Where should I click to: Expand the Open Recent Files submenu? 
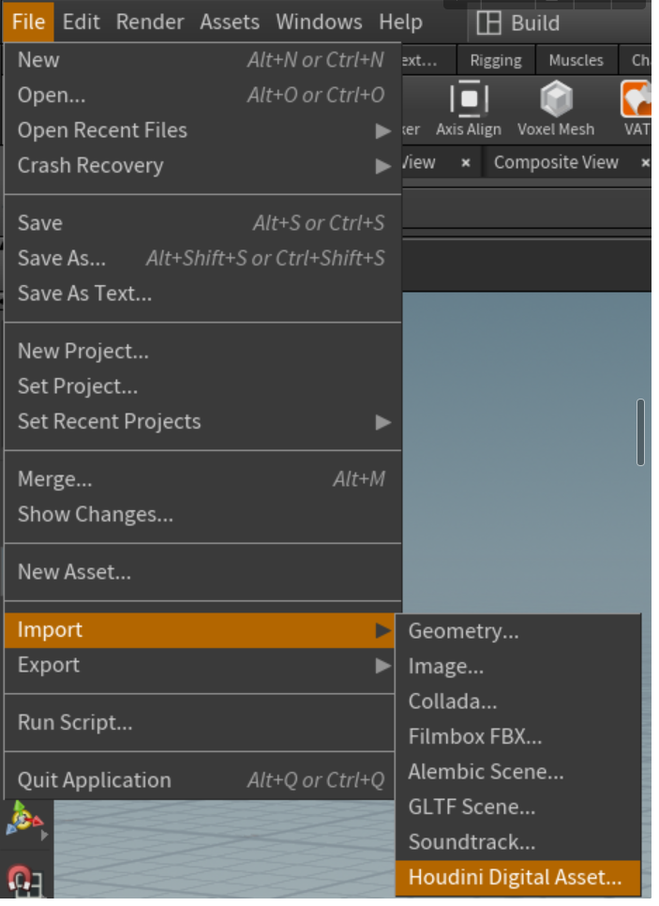202,130
